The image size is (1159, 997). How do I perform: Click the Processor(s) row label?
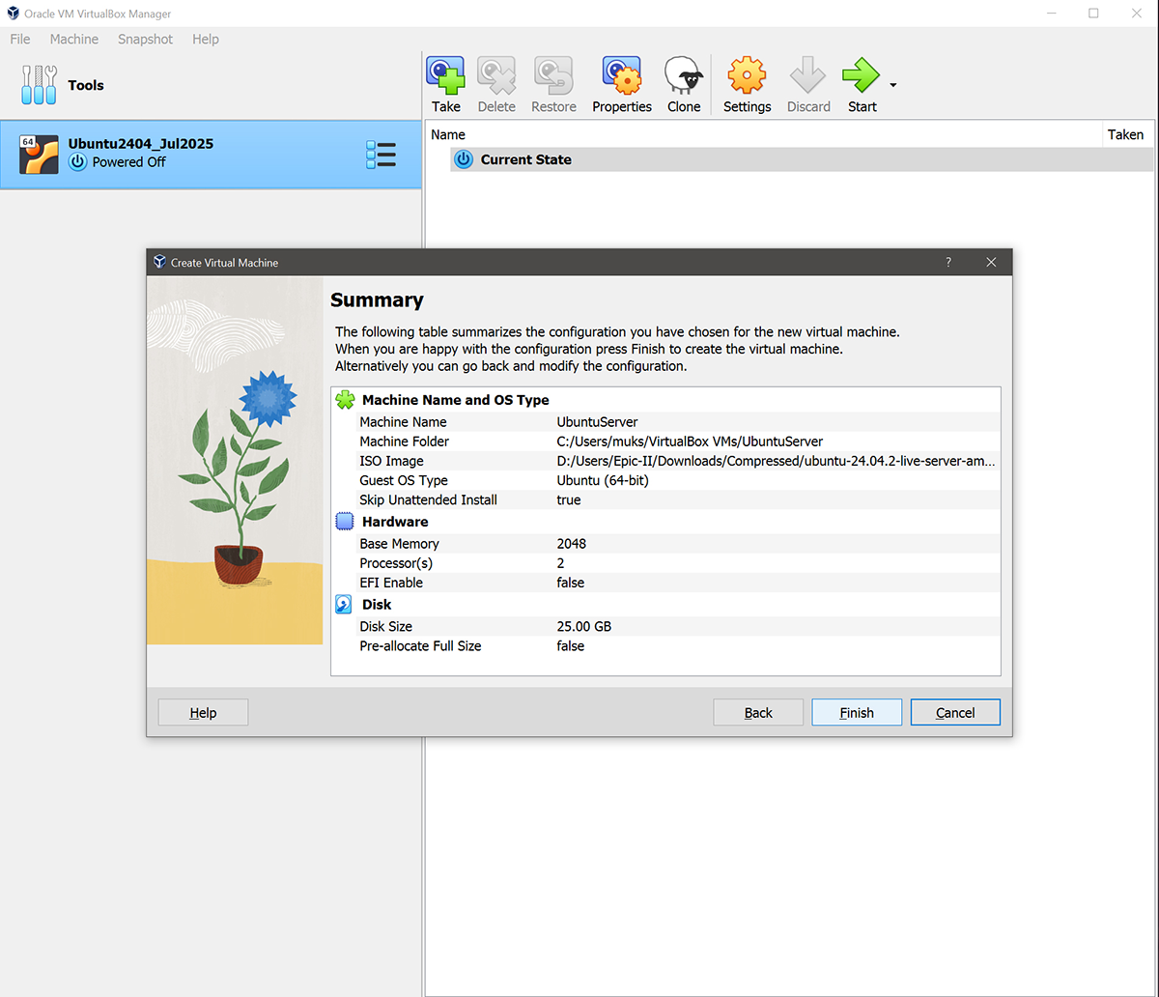[396, 563]
